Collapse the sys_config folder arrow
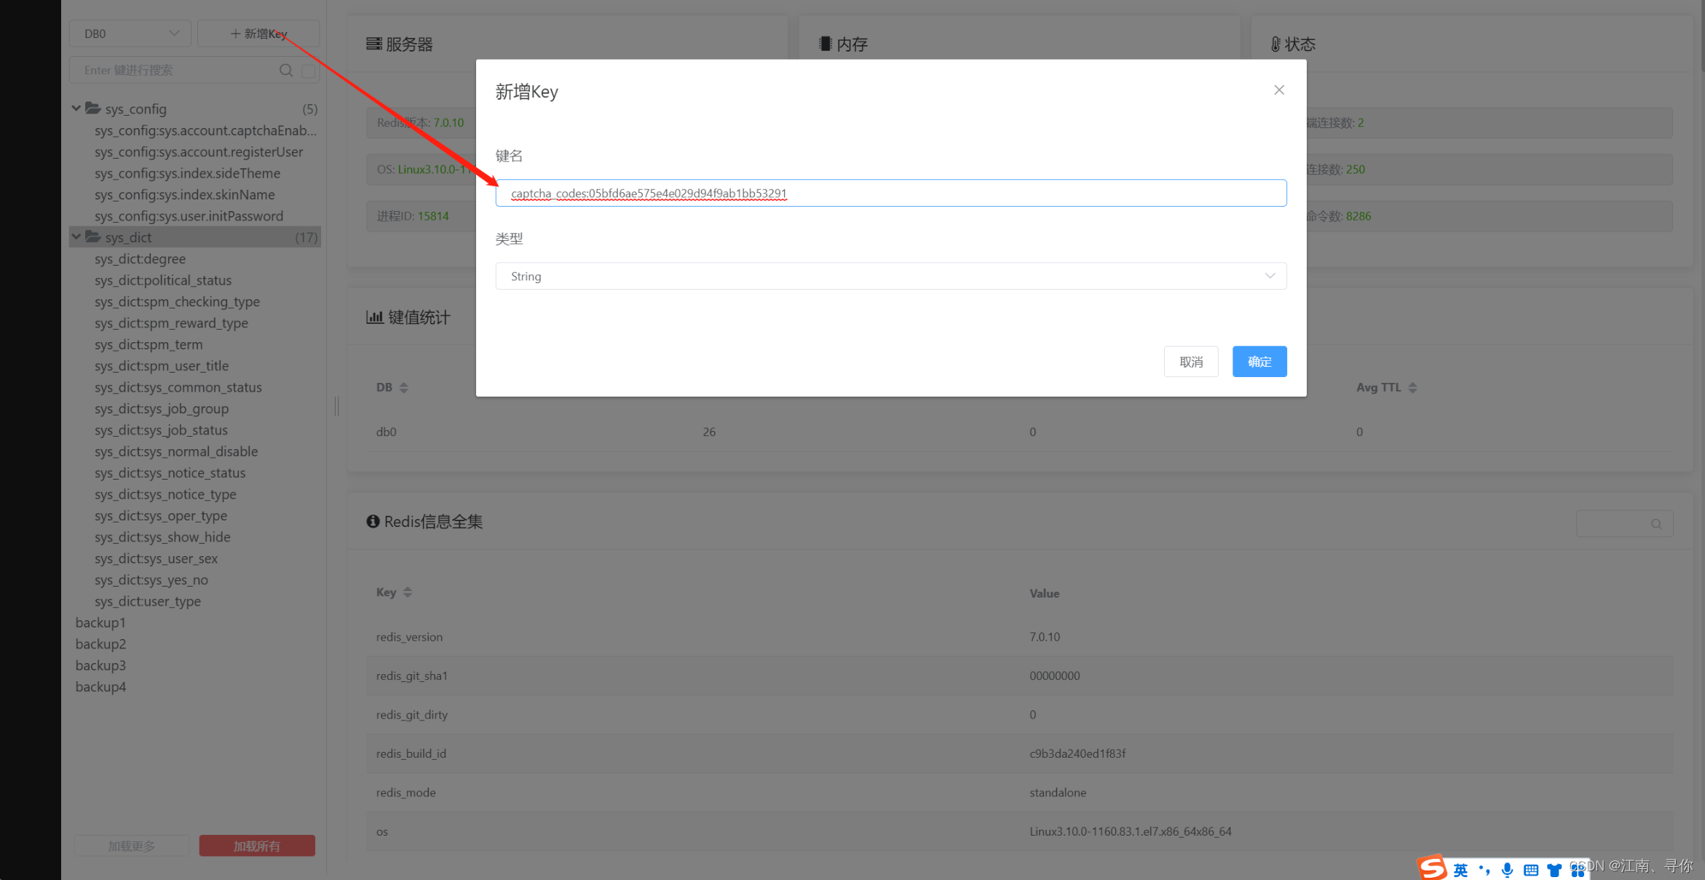Viewport: 1705px width, 880px height. click(x=76, y=108)
